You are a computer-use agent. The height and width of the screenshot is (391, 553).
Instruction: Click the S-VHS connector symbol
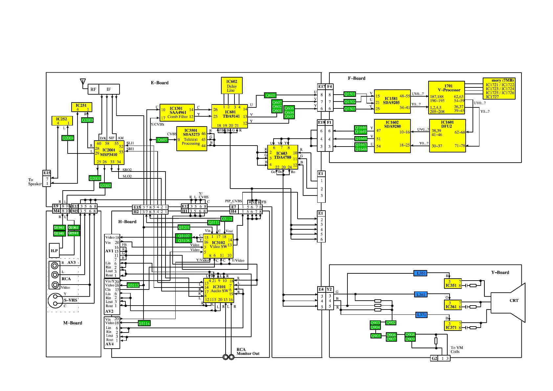point(55,300)
